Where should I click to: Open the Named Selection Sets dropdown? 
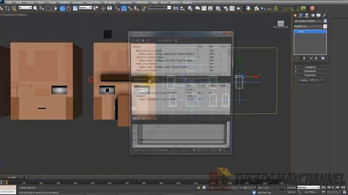pyautogui.click(x=159, y=8)
